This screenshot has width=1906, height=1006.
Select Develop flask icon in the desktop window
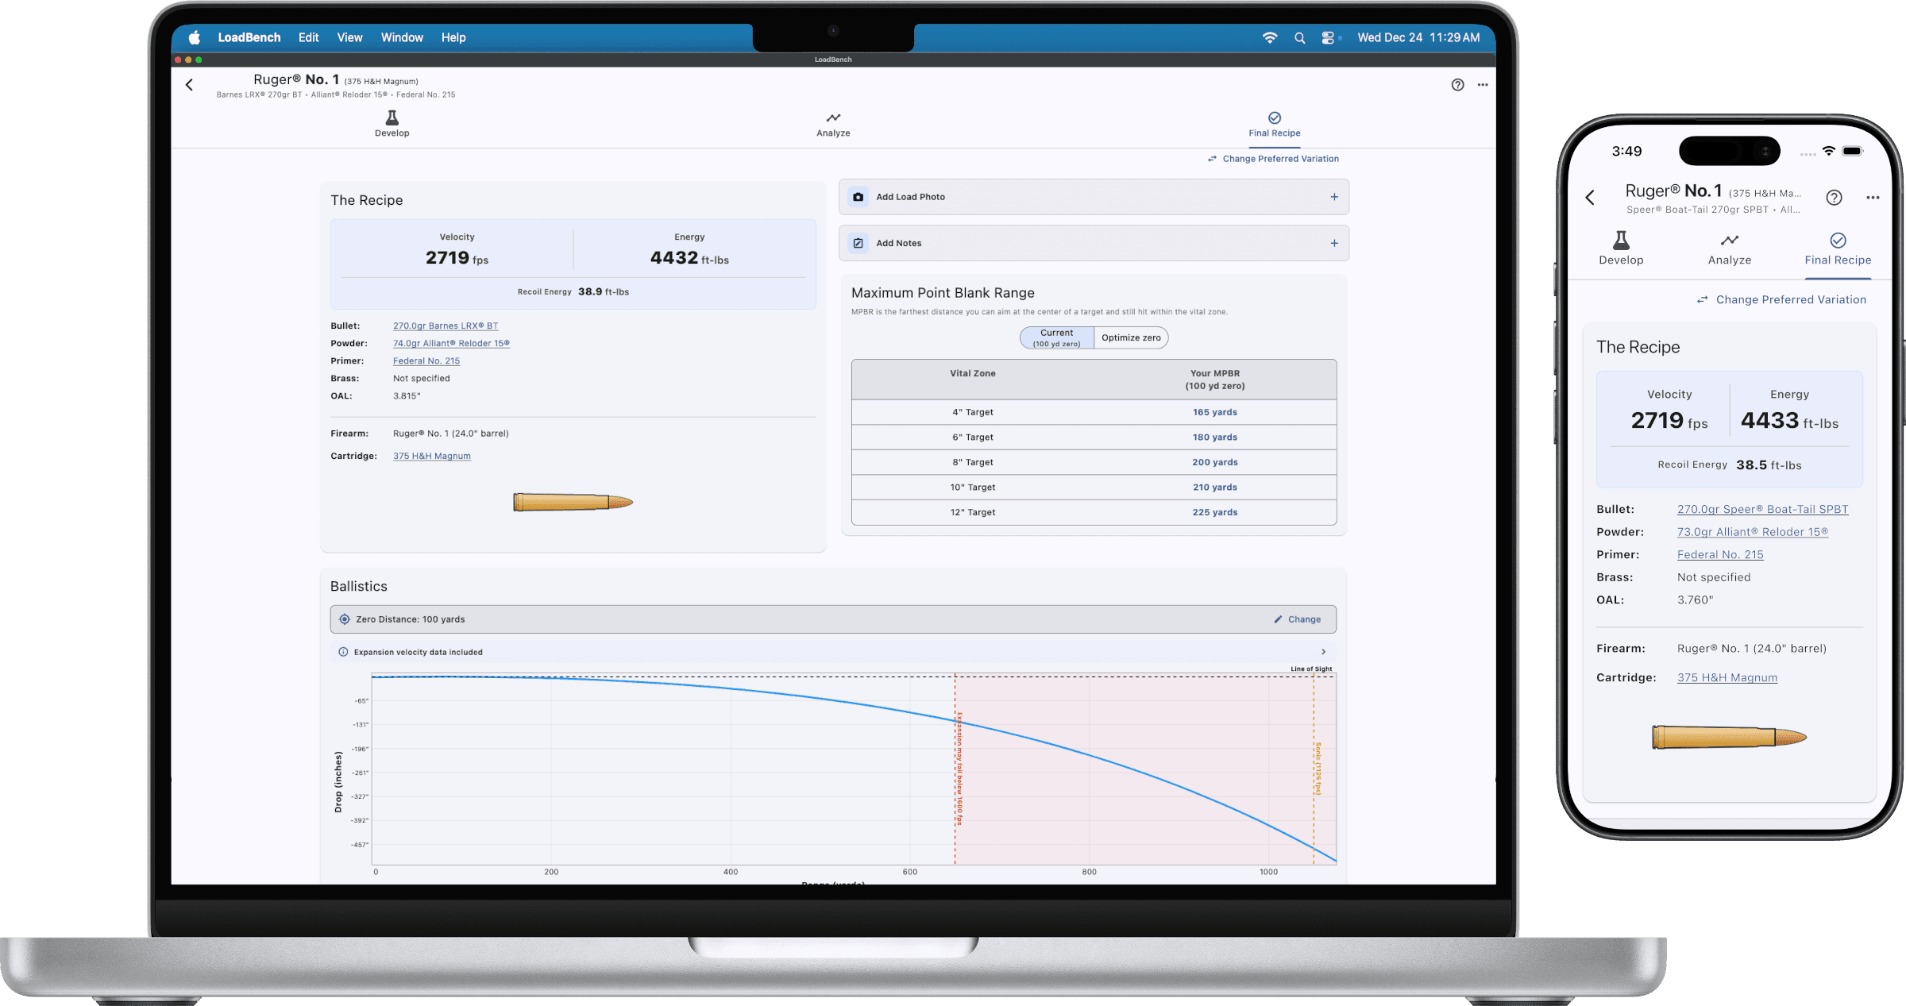pos(392,118)
